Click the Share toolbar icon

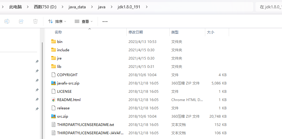point(21,21)
